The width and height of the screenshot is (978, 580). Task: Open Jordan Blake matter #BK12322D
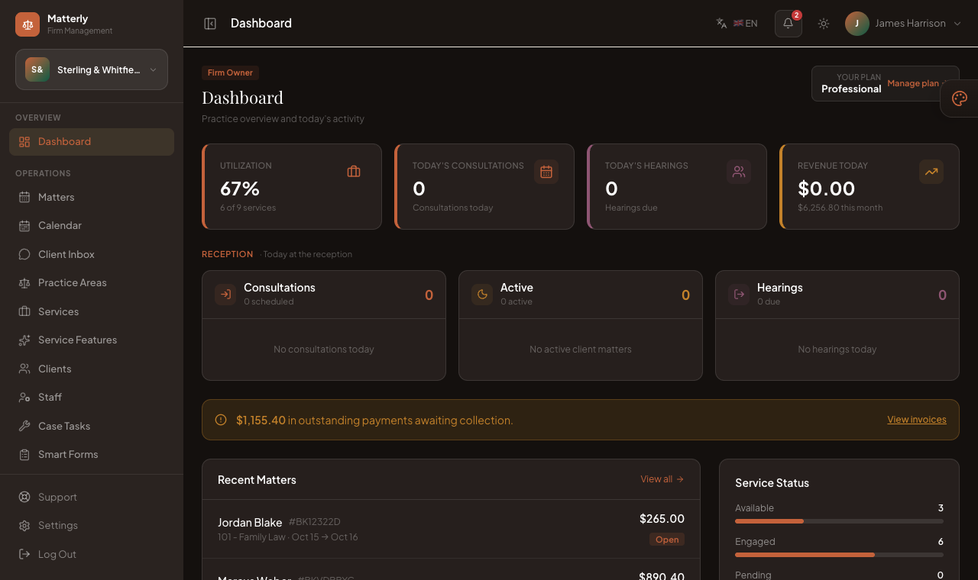point(451,529)
